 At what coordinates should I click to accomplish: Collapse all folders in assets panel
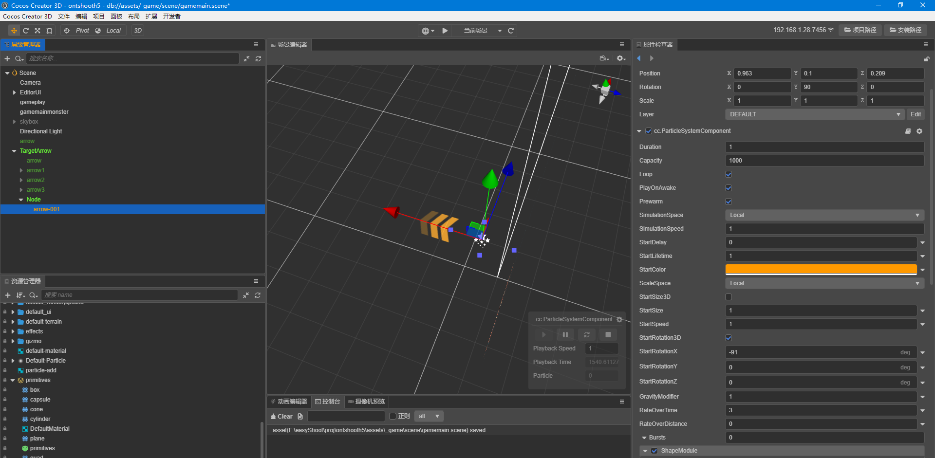246,295
